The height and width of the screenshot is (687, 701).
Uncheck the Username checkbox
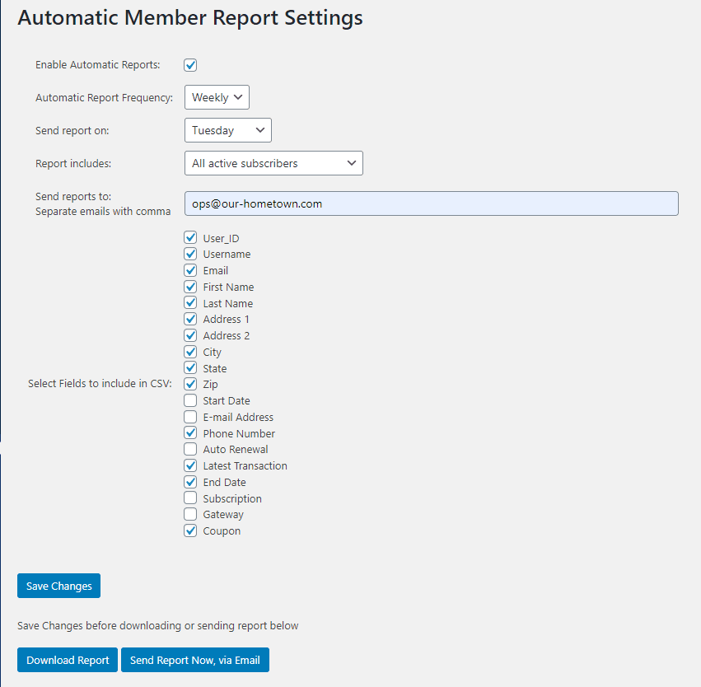click(x=190, y=254)
